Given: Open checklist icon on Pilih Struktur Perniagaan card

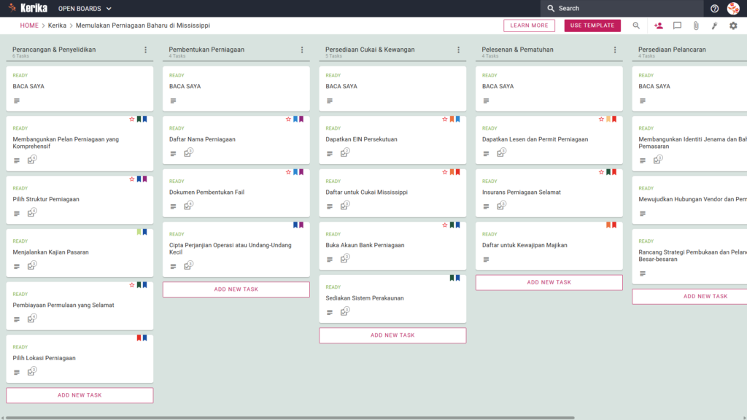Looking at the screenshot, I should point(31,212).
